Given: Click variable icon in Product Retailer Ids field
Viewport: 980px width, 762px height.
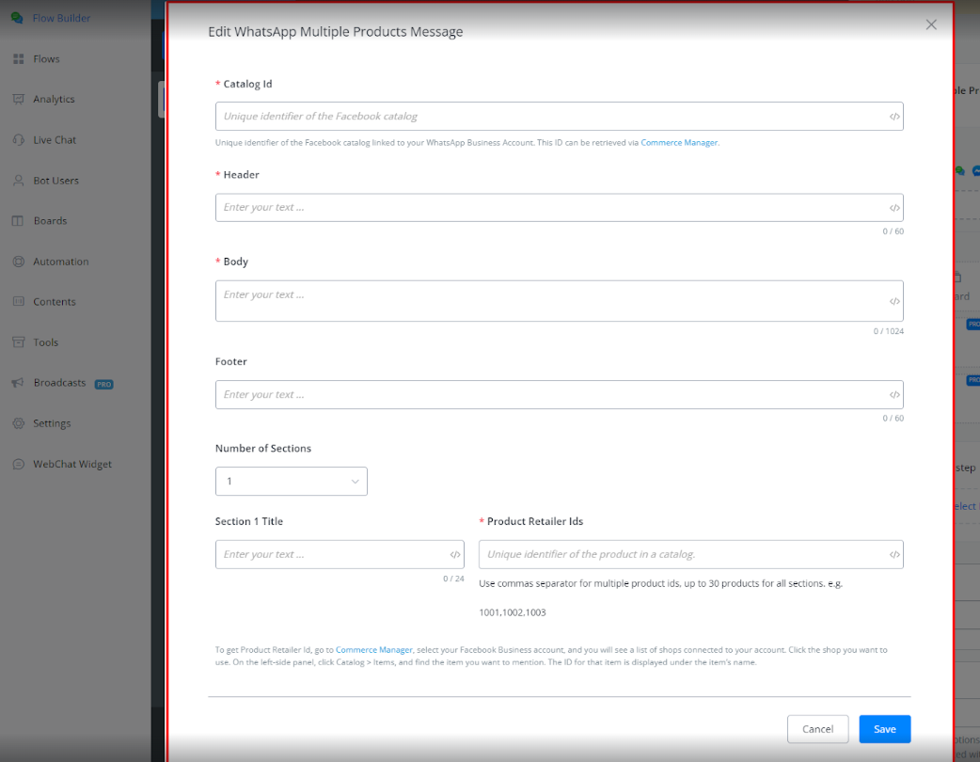Looking at the screenshot, I should 894,555.
